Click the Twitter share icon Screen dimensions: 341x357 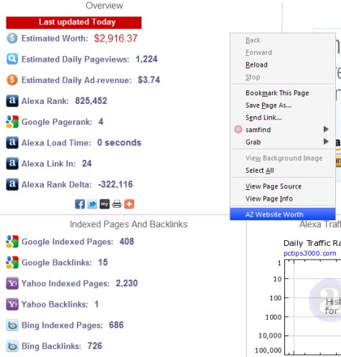click(92, 204)
